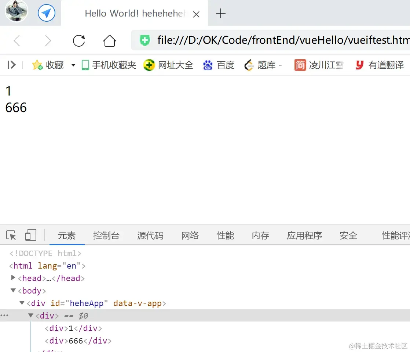410x352 pixels.
Task: Focus the address bar URL
Action: [283, 40]
